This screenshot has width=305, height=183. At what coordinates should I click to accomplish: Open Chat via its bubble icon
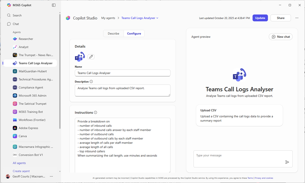coord(9,24)
